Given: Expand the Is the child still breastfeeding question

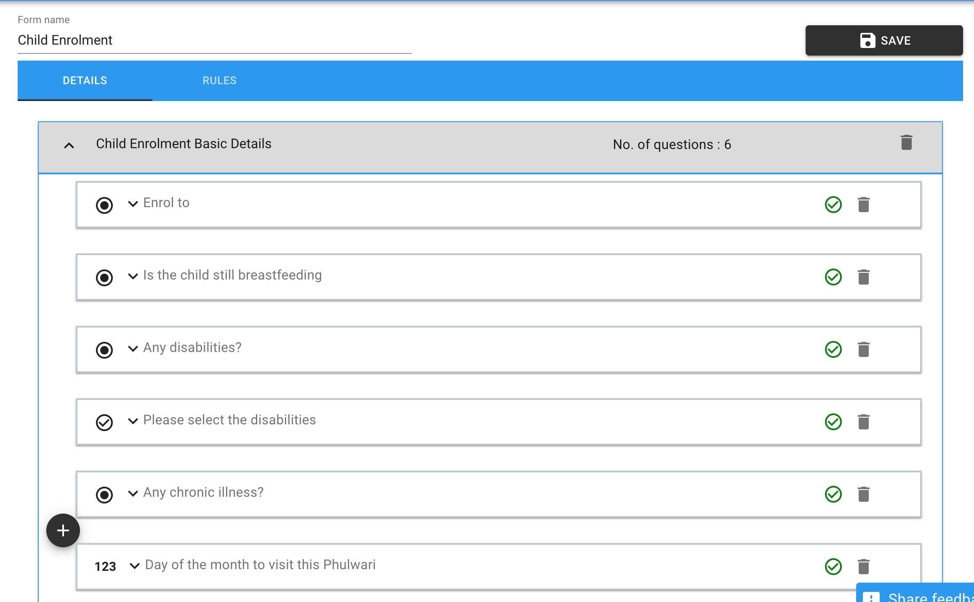Looking at the screenshot, I should pyautogui.click(x=133, y=276).
